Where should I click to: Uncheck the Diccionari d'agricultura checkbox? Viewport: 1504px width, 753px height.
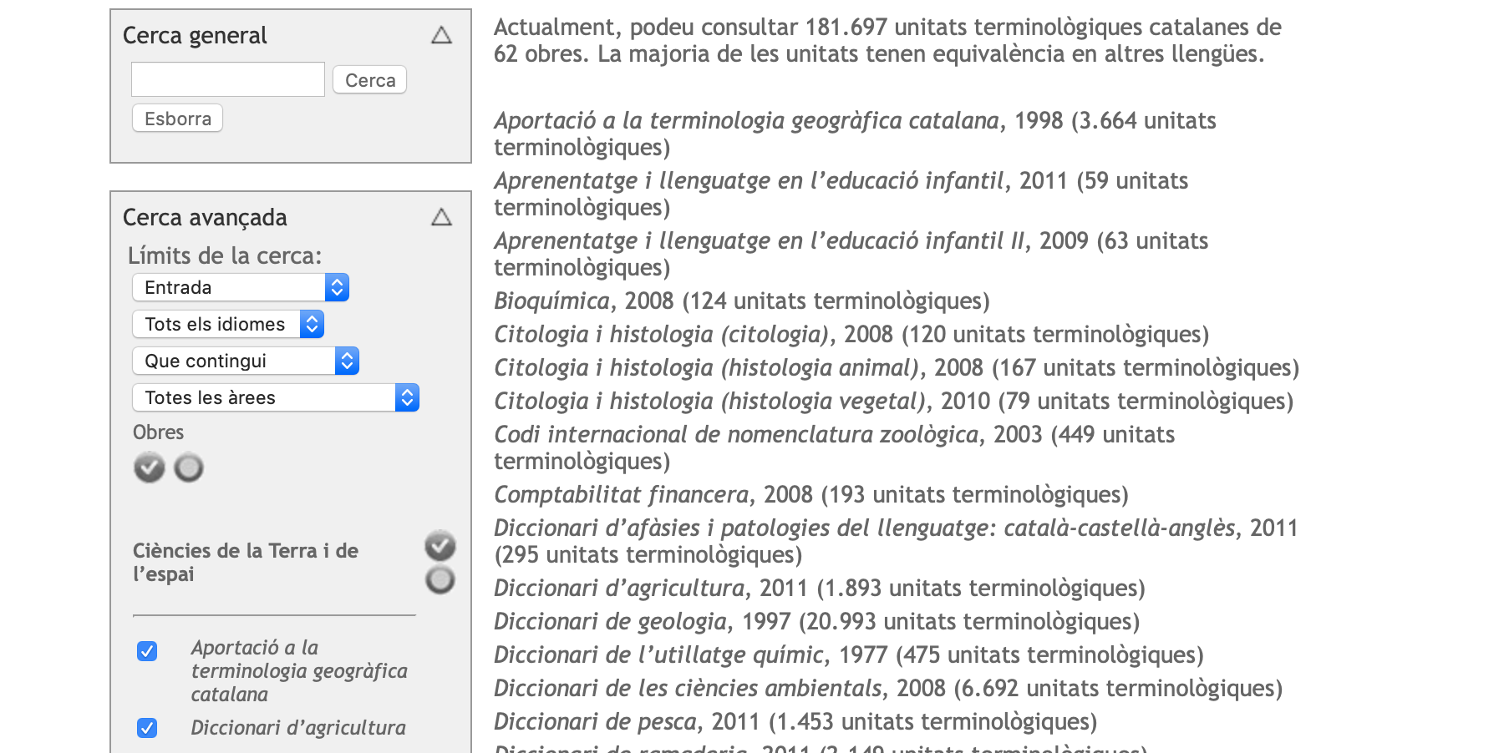click(x=147, y=728)
